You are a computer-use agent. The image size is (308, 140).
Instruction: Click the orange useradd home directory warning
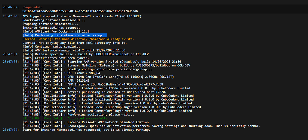click(78, 39)
